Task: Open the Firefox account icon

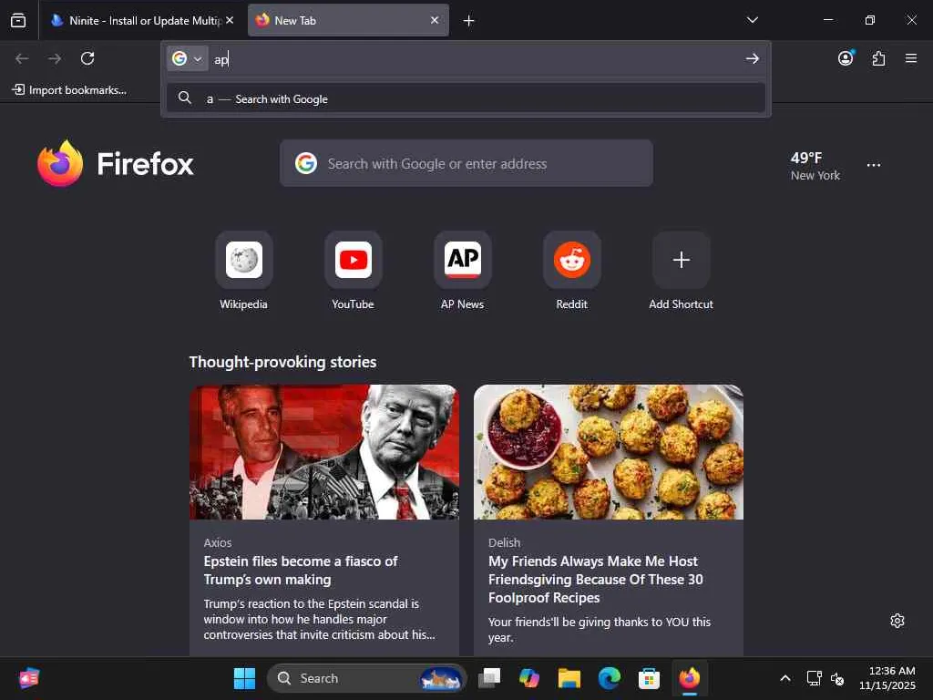Action: coord(846,57)
